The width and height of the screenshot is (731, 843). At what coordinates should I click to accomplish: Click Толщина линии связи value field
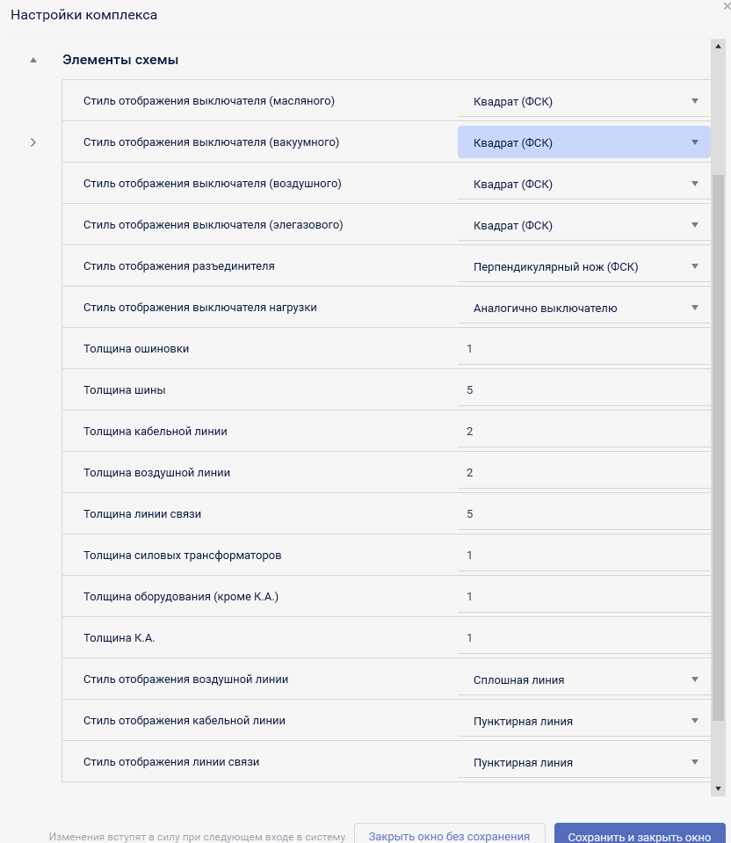click(x=583, y=513)
